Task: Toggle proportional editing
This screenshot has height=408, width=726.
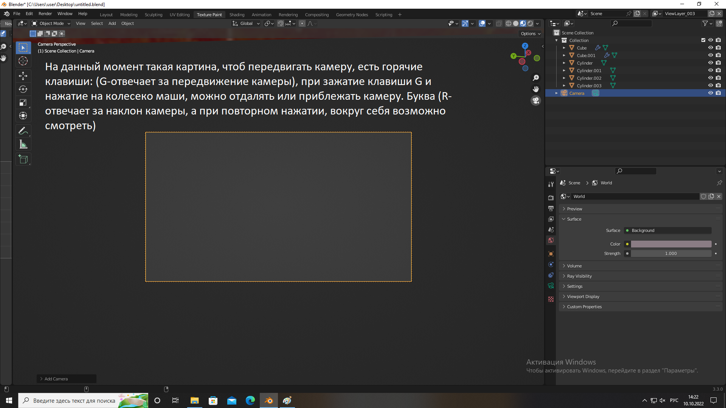Action: click(x=302, y=23)
